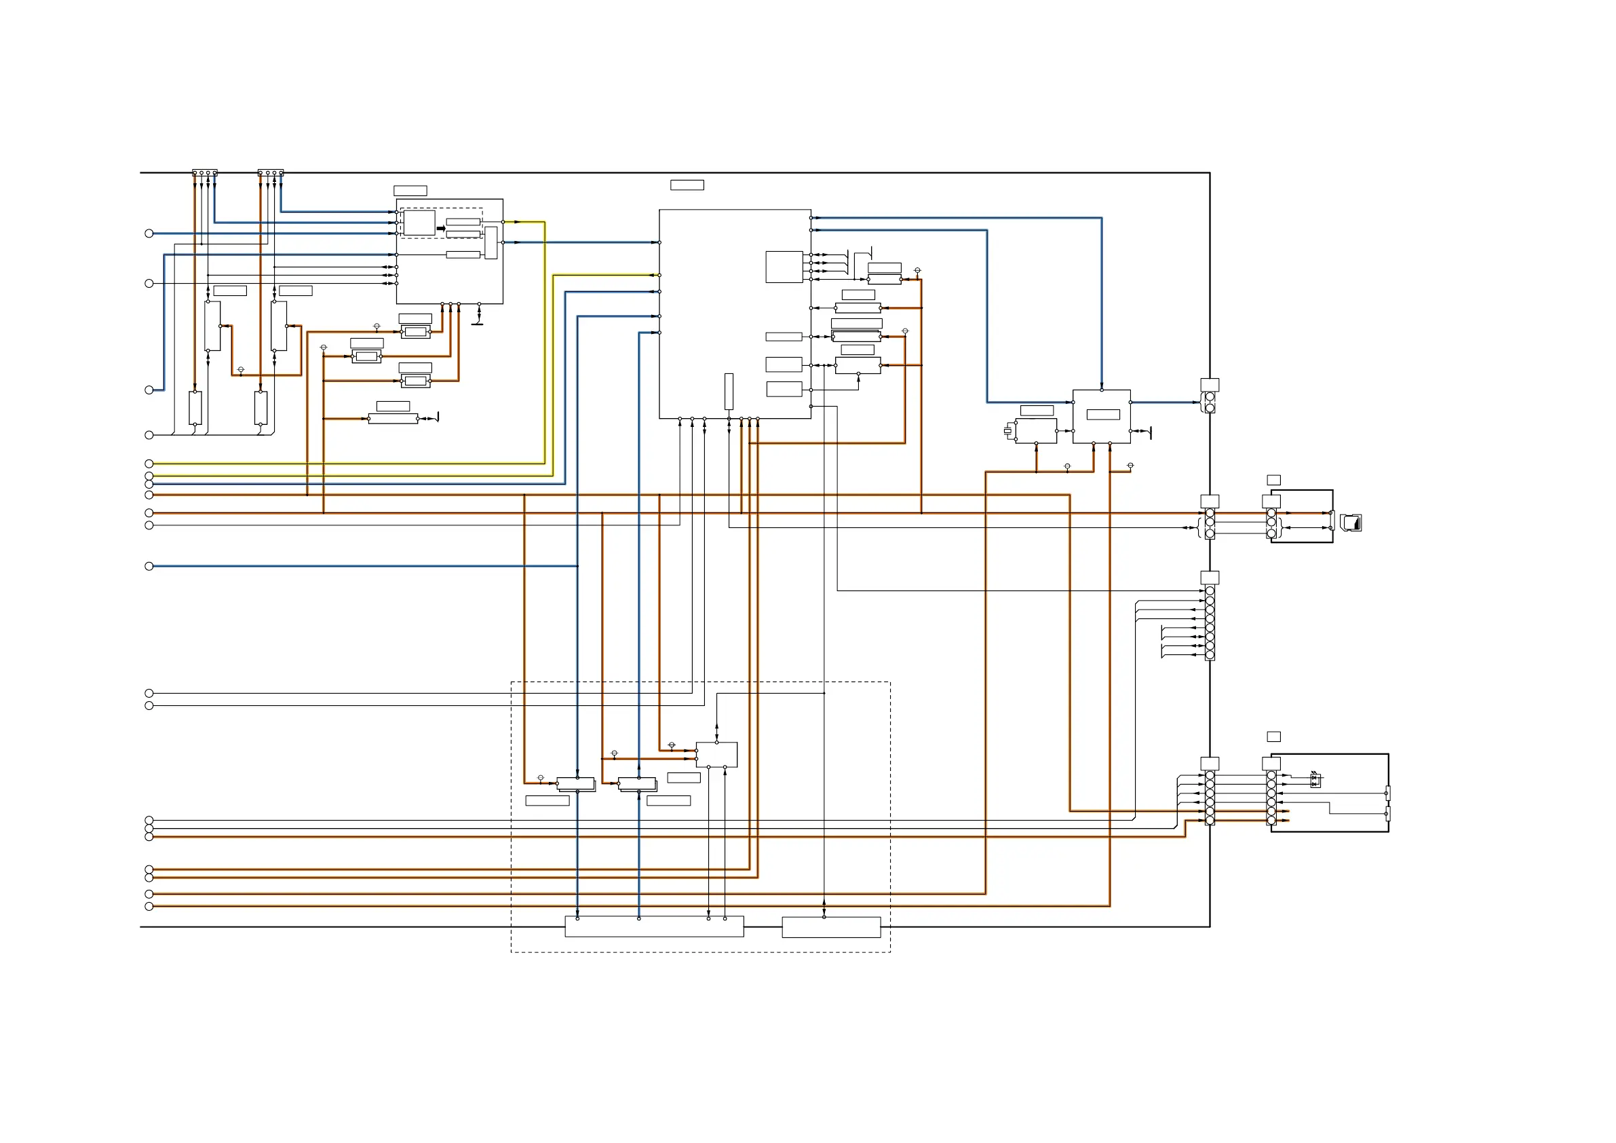The width and height of the screenshot is (1616, 1143).
Task: Select the upper switch in bottom-right module
Action: 1387,793
